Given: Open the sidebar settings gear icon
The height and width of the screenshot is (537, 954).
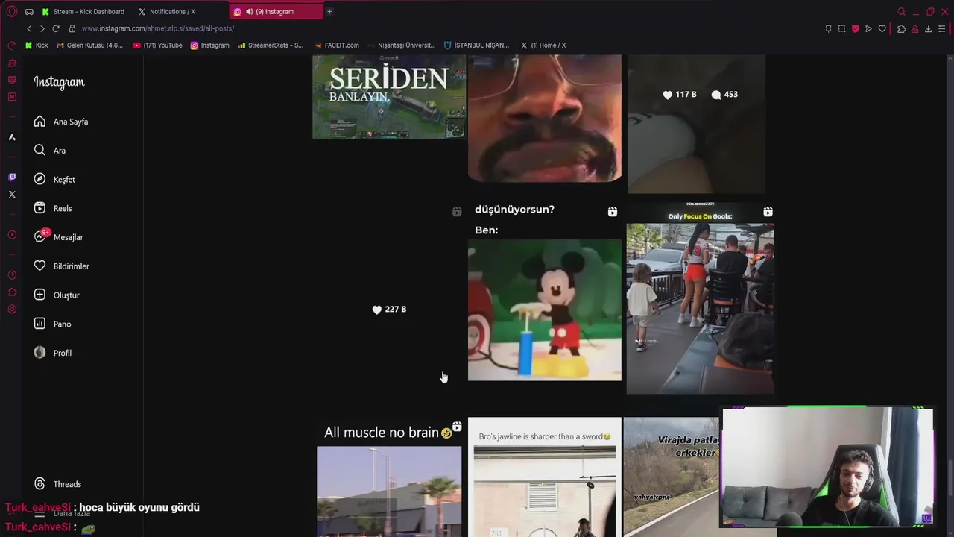Looking at the screenshot, I should coord(12,310).
